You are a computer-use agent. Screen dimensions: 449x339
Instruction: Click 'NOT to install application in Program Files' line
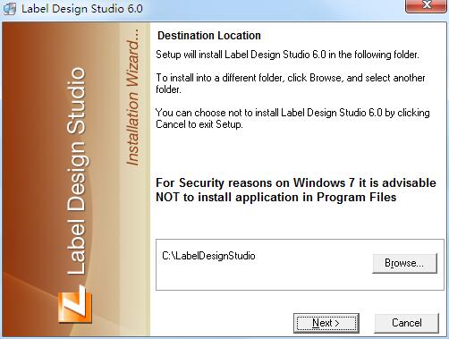[x=276, y=198]
